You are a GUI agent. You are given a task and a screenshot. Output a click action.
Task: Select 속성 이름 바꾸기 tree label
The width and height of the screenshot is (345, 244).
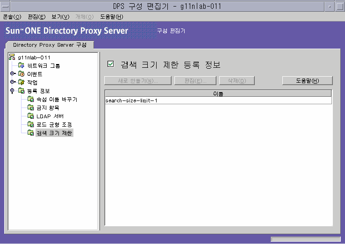point(57,99)
